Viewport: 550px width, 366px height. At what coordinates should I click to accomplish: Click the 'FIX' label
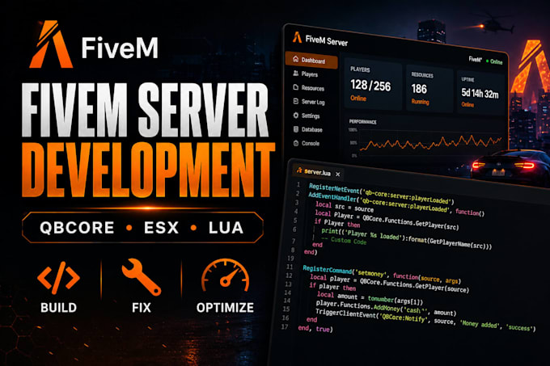[x=142, y=308]
